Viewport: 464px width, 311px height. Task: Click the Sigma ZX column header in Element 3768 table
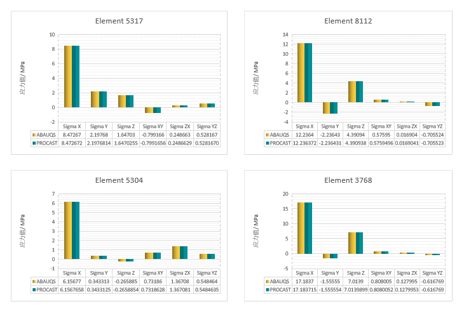(407, 273)
